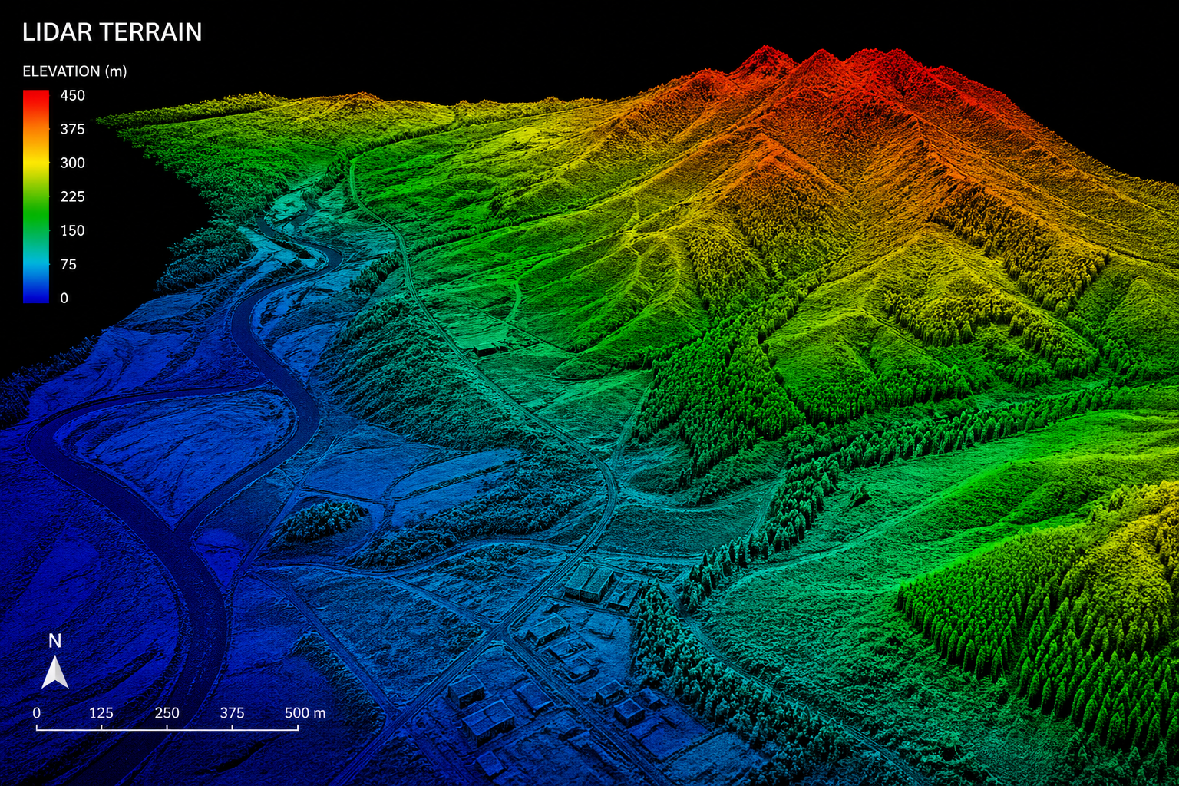The image size is (1179, 786).
Task: Click the 500 m scale bar label
Action: 305,713
